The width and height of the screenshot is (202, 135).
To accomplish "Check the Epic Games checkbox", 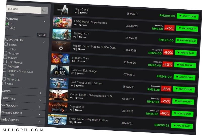I will click(x=5, y=62).
